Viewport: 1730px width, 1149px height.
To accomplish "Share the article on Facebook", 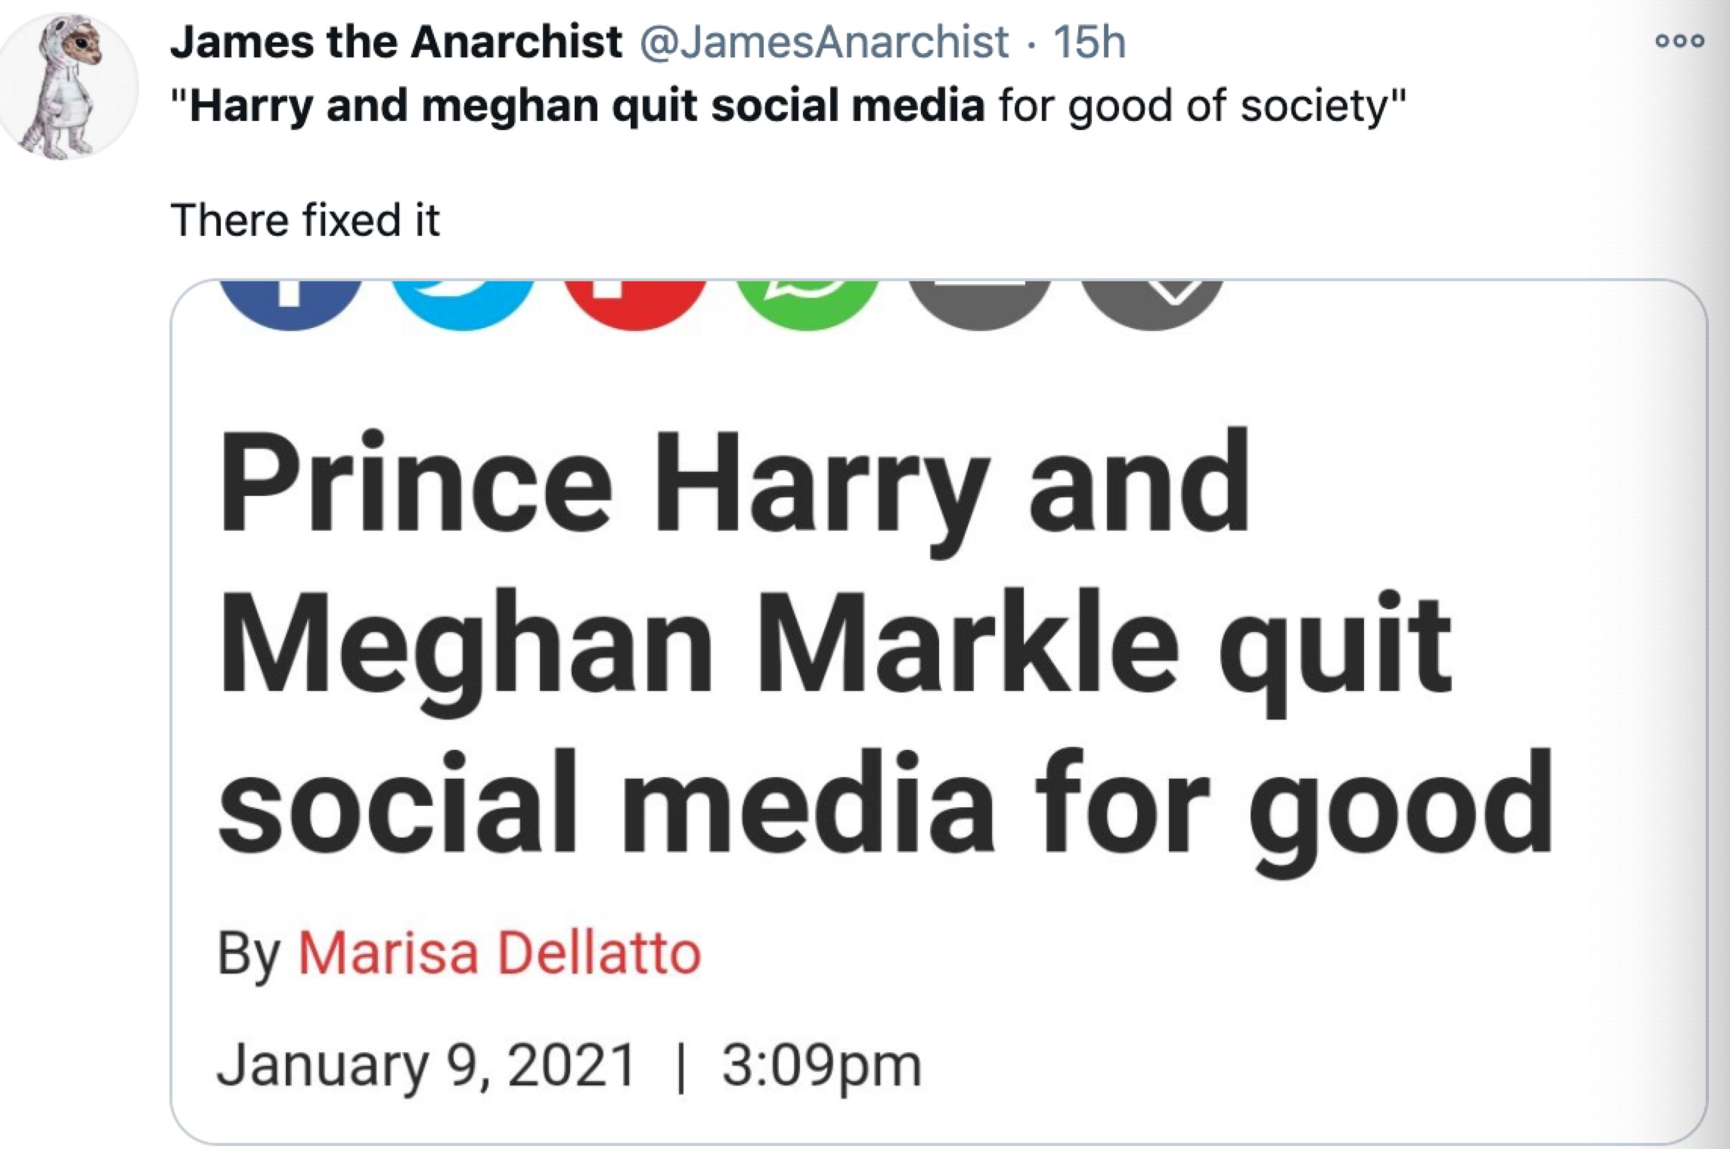I will coord(290,304).
